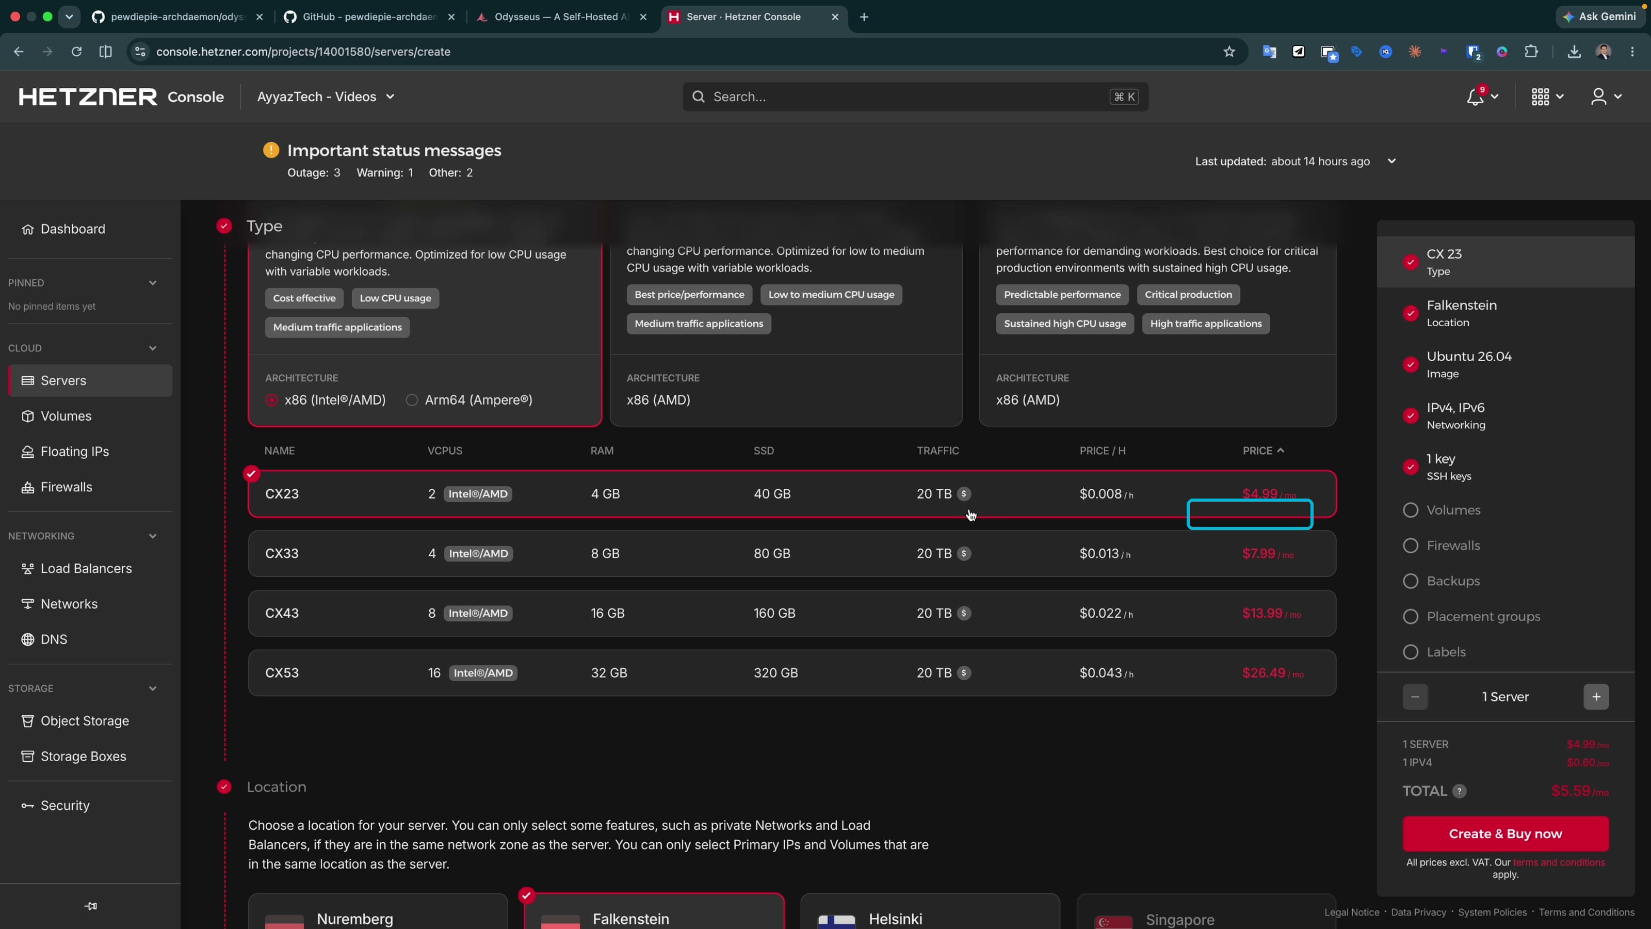1651x929 pixels.
Task: Click the orange asterisk extension icon
Action: (x=1415, y=52)
